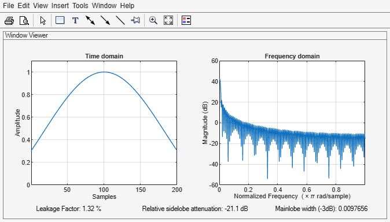The height and width of the screenshot is (222, 390).
Task: Click the Samples x-axis label
Action: pos(104,197)
